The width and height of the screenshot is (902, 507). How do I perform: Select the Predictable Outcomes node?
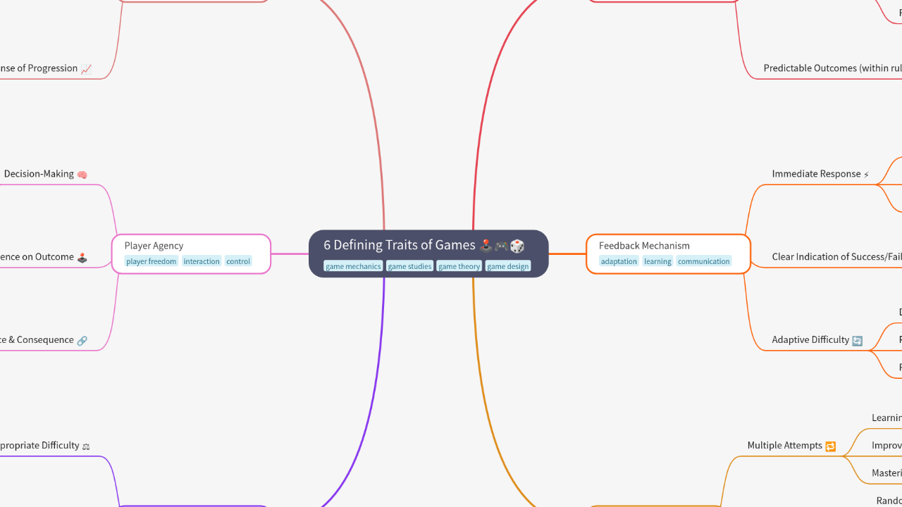click(x=832, y=68)
